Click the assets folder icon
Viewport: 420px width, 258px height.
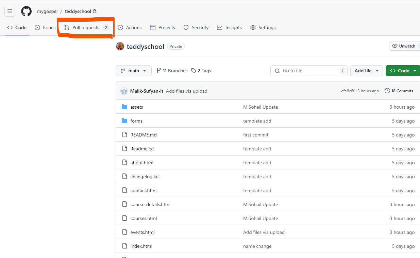tap(124, 107)
